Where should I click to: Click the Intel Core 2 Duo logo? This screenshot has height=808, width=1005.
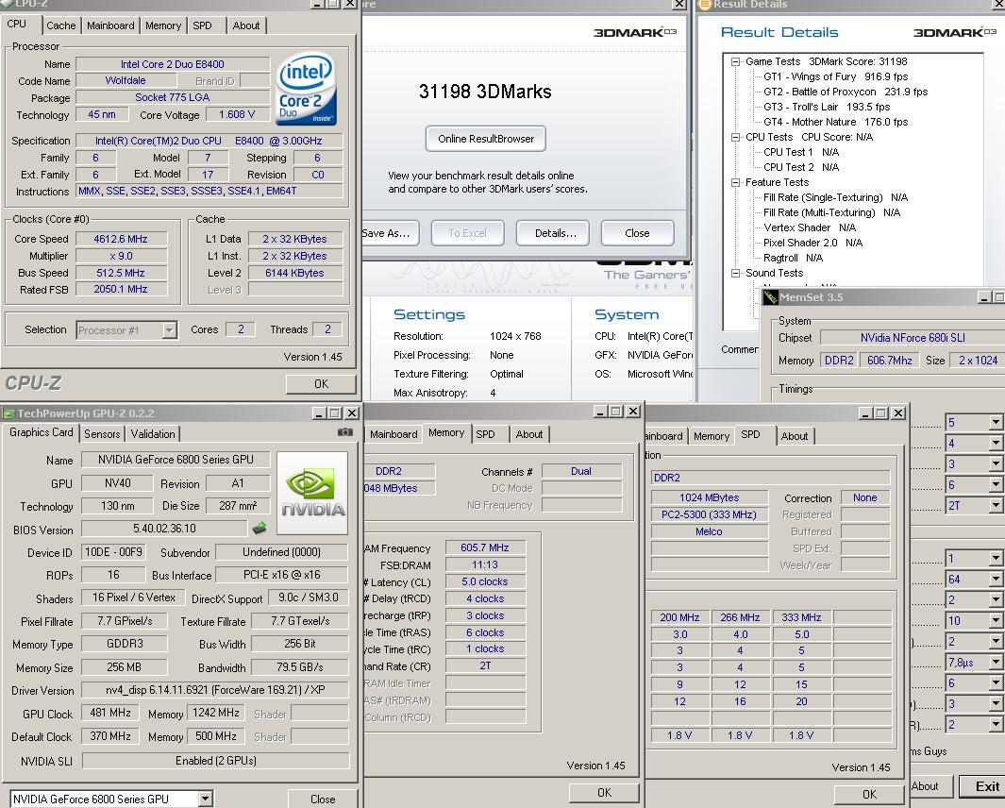point(307,89)
